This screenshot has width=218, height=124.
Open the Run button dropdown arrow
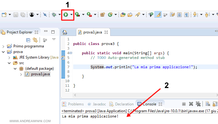[x=72, y=15]
